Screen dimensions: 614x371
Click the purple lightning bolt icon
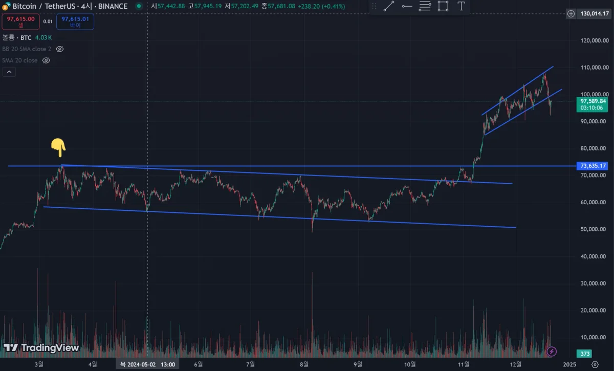pos(552,351)
